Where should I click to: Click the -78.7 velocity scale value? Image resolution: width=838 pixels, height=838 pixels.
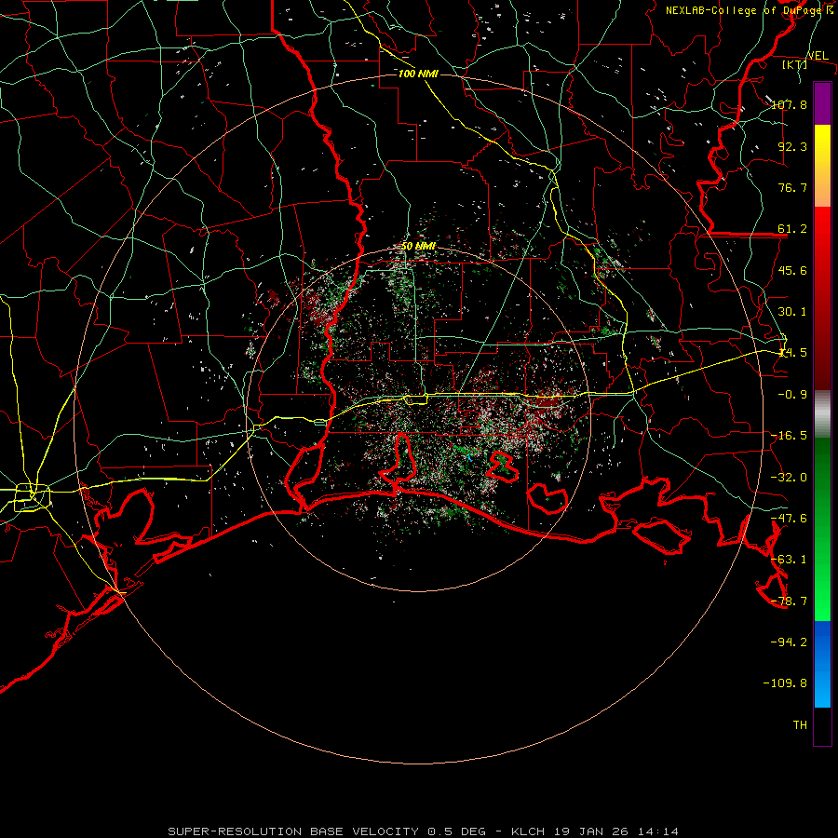[x=789, y=601]
